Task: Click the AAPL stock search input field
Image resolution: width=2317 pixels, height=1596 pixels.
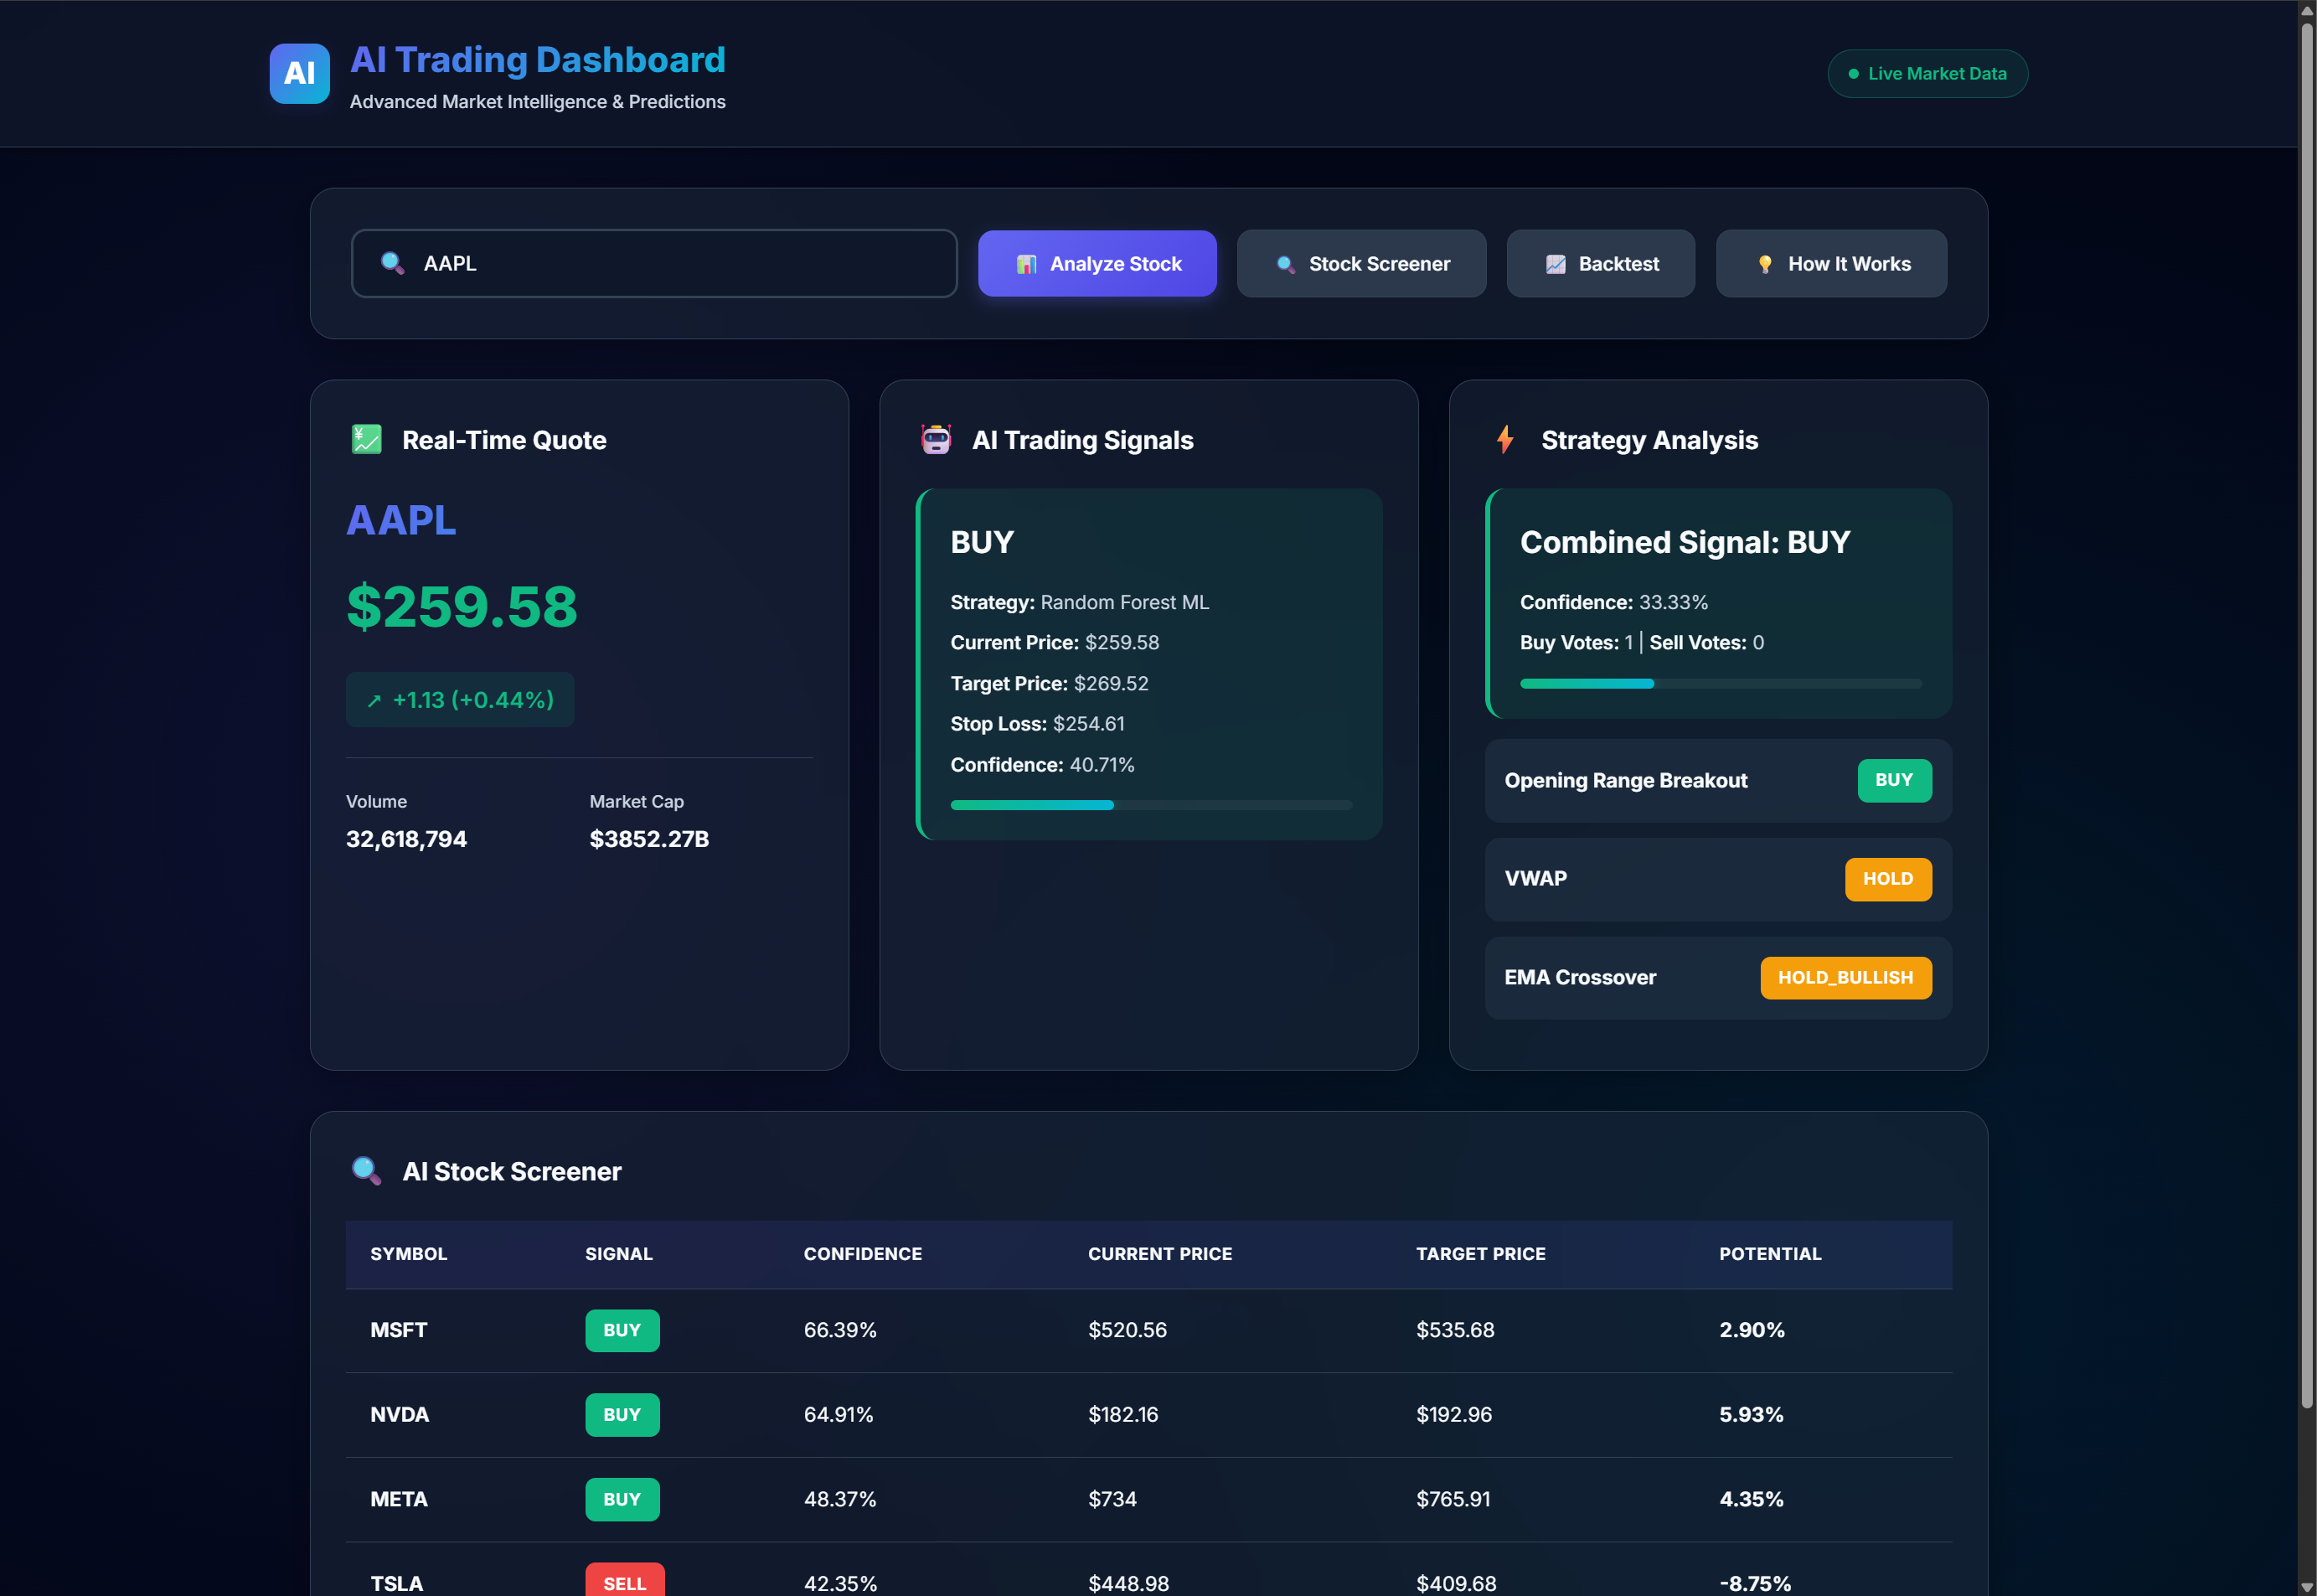Action: coord(653,263)
